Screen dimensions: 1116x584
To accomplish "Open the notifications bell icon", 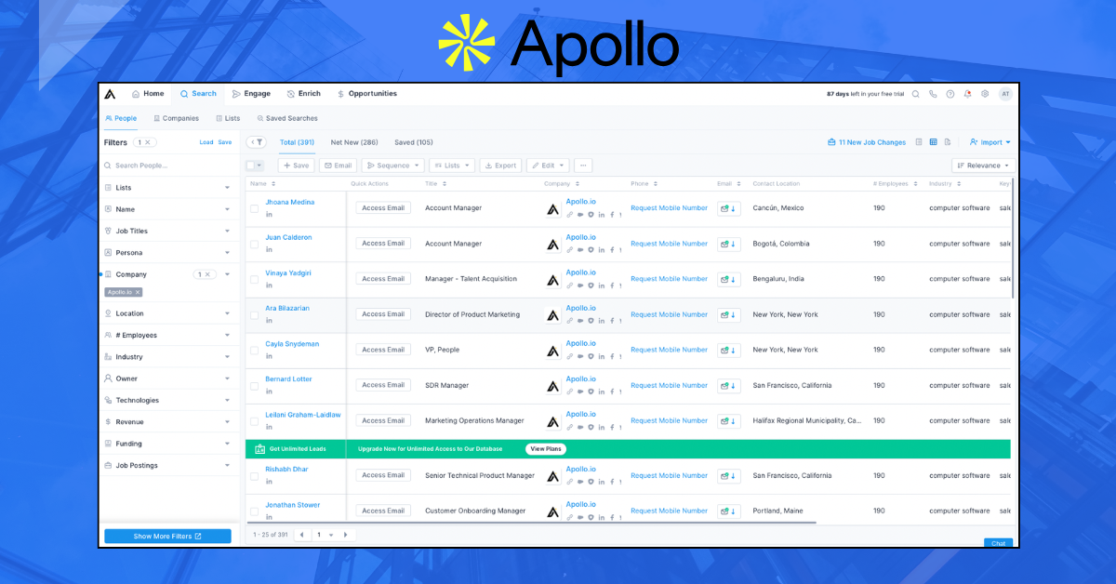I will point(967,94).
